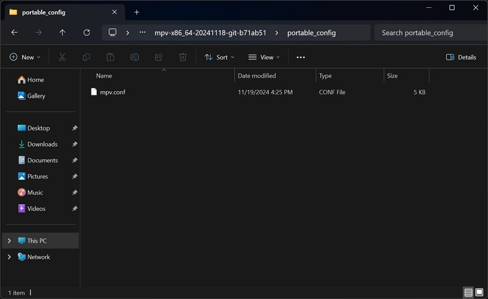Expand the This PC tree node
488x299 pixels.
[9, 241]
